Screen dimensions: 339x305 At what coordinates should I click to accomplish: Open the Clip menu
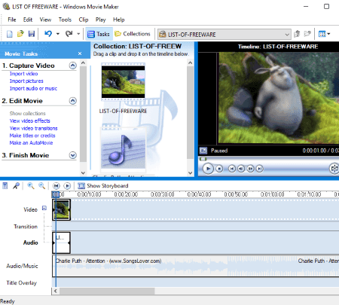(x=84, y=20)
